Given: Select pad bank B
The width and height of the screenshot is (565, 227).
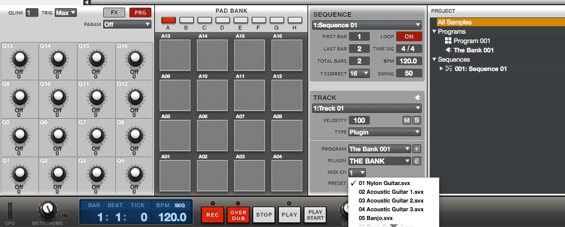Looking at the screenshot, I should pos(186,20).
